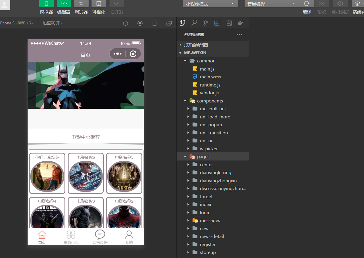Open the cloud development button (云开发)
364x258 pixels.
pyautogui.click(x=117, y=3)
